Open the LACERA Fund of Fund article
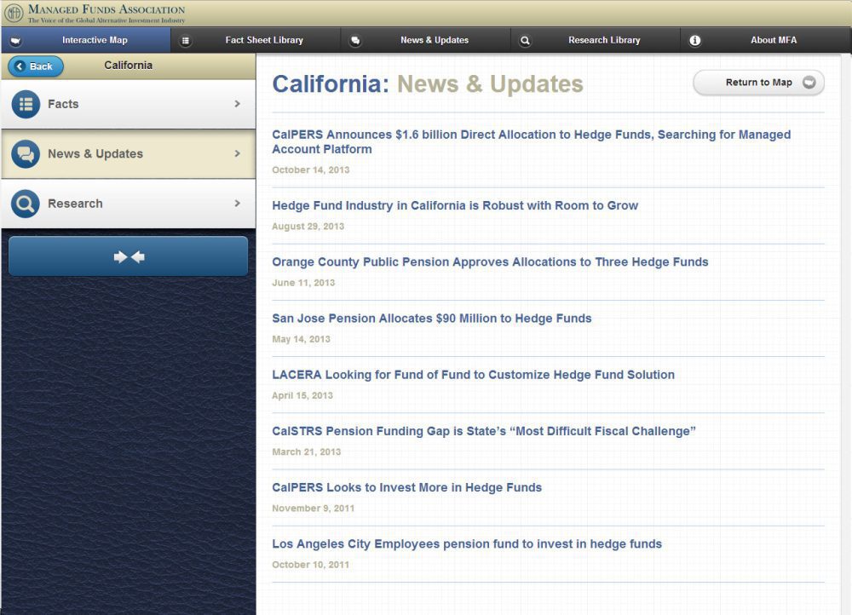 [473, 375]
